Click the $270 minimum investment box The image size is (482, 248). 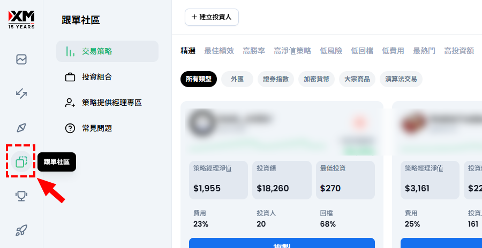[x=345, y=180]
